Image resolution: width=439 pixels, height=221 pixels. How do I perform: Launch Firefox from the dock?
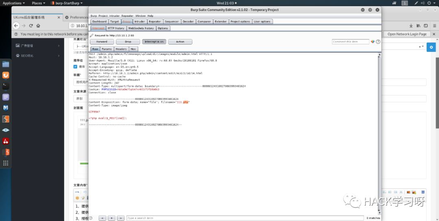pos(6,75)
